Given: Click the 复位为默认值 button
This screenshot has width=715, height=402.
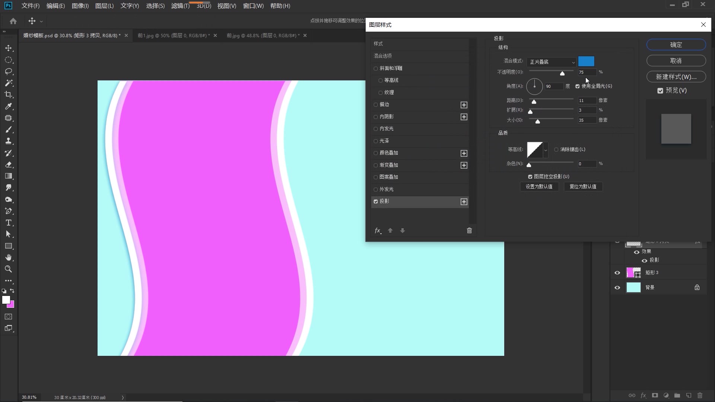Looking at the screenshot, I should click(583, 186).
